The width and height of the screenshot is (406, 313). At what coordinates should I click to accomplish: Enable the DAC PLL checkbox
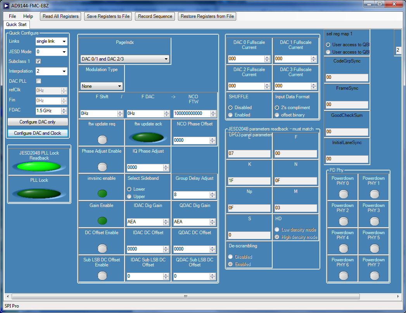(x=38, y=81)
